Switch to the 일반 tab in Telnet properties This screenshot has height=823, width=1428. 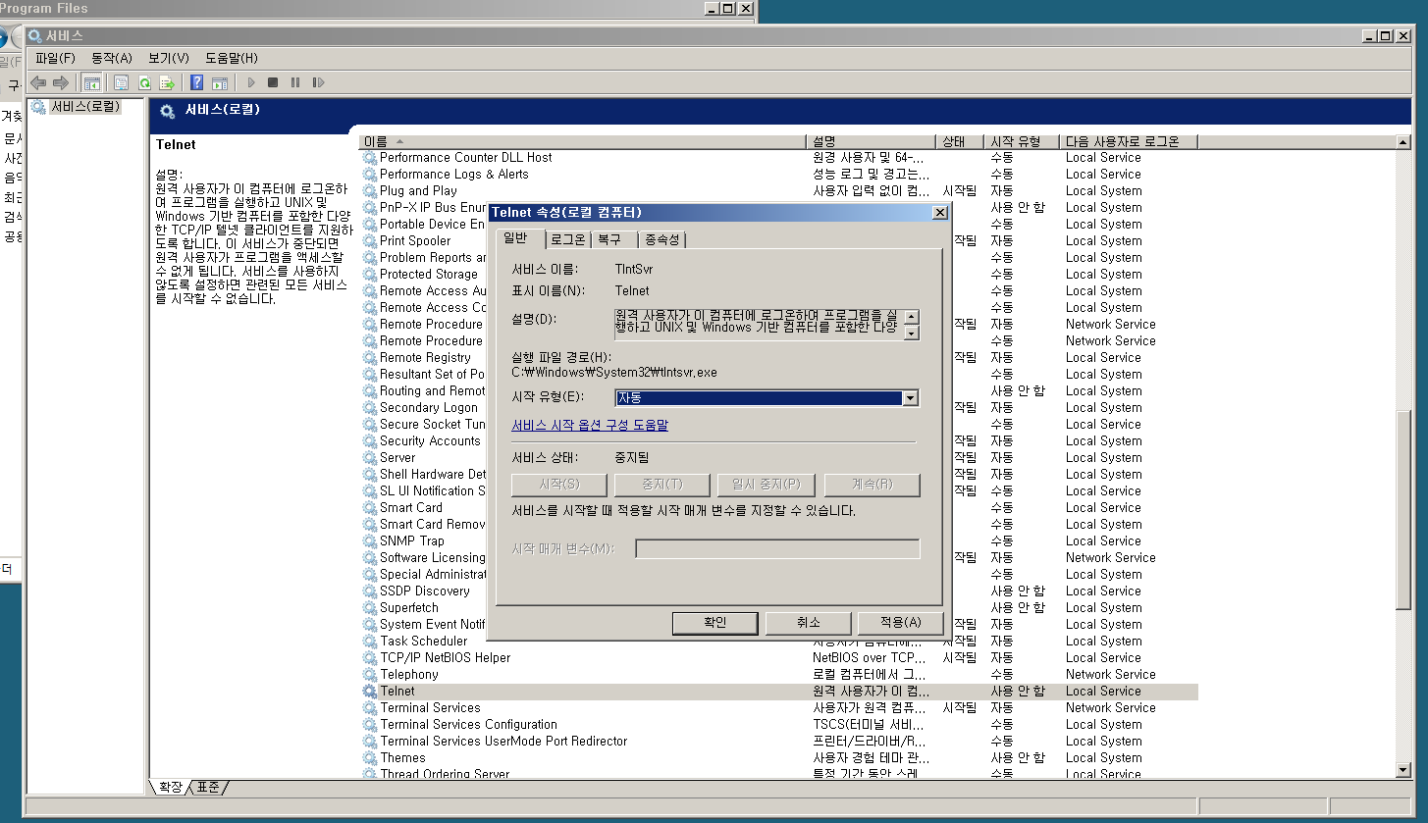pyautogui.click(x=516, y=238)
